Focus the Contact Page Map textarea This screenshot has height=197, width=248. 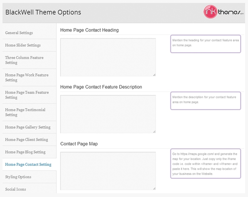tap(108, 171)
